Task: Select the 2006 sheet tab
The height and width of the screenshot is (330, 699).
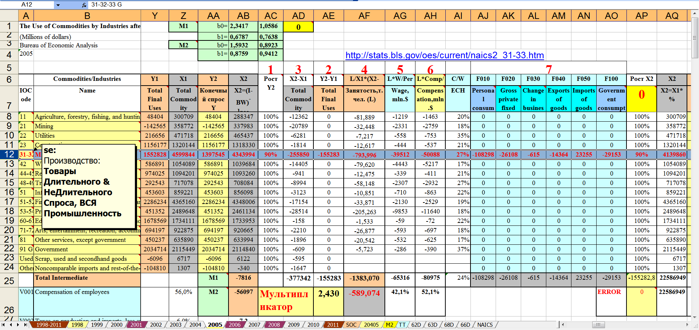Action: click(234, 325)
